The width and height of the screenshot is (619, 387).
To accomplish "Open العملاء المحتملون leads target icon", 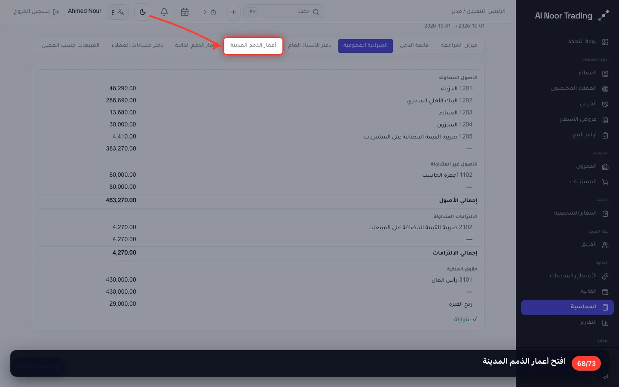I will [x=605, y=89].
